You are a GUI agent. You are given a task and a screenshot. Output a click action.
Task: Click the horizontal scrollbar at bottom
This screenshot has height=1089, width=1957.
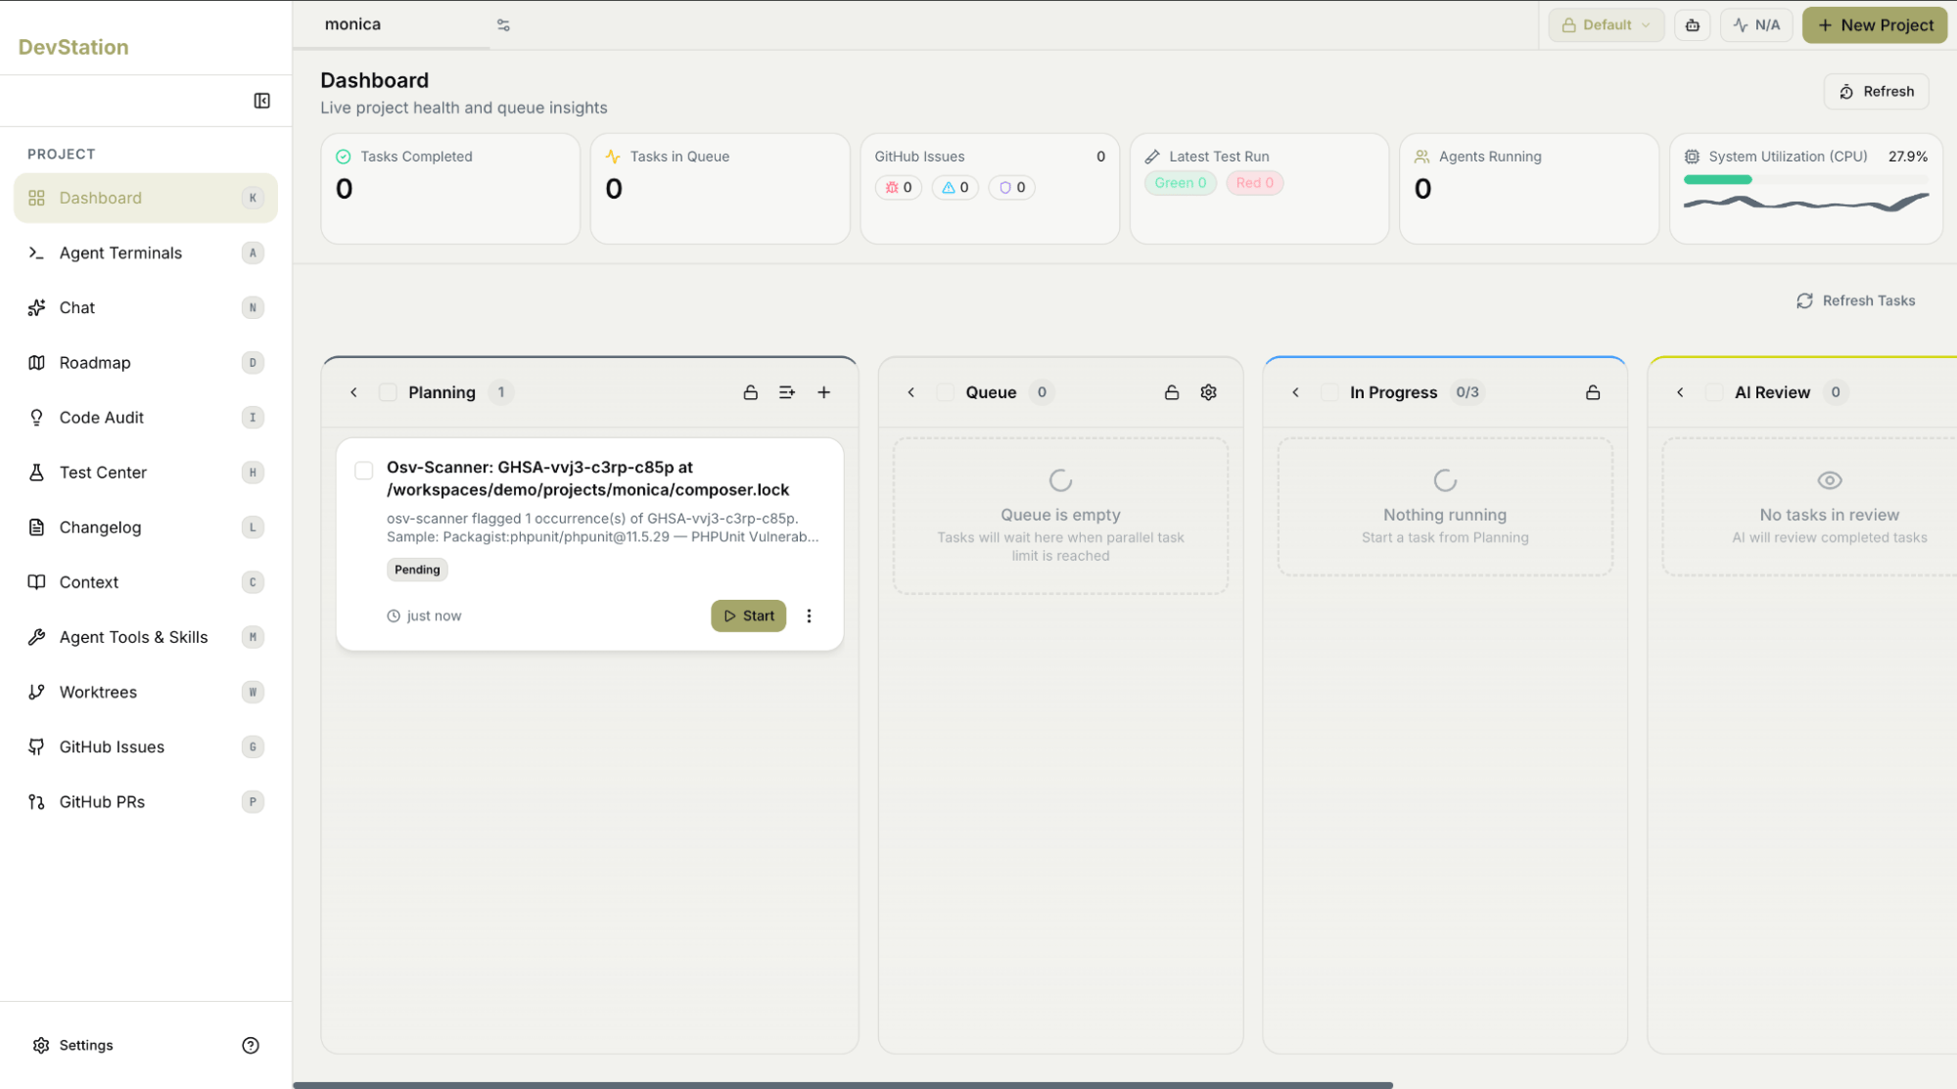pos(842,1084)
